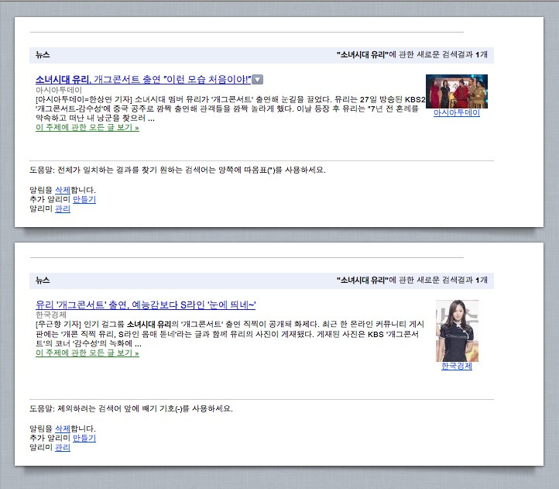Screen dimensions: 559x489
Task: Click the 아시아투데이 link under the thumbnail
Action: [x=457, y=113]
